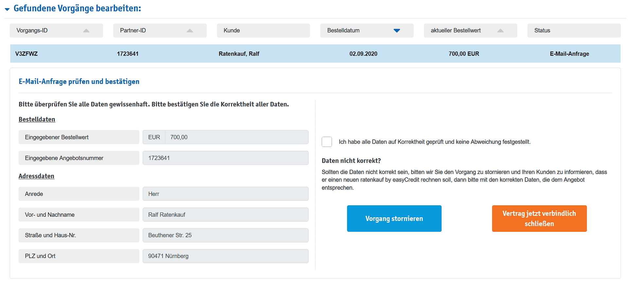Click the name field Ralf Ratenkauf
The height and width of the screenshot is (283, 628).
tap(225, 215)
